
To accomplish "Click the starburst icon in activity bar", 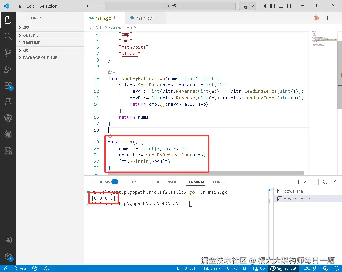I will (x=8, y=134).
